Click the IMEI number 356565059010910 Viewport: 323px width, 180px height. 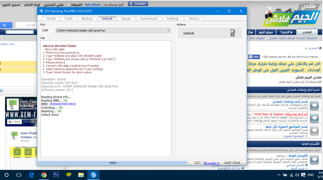[63, 104]
